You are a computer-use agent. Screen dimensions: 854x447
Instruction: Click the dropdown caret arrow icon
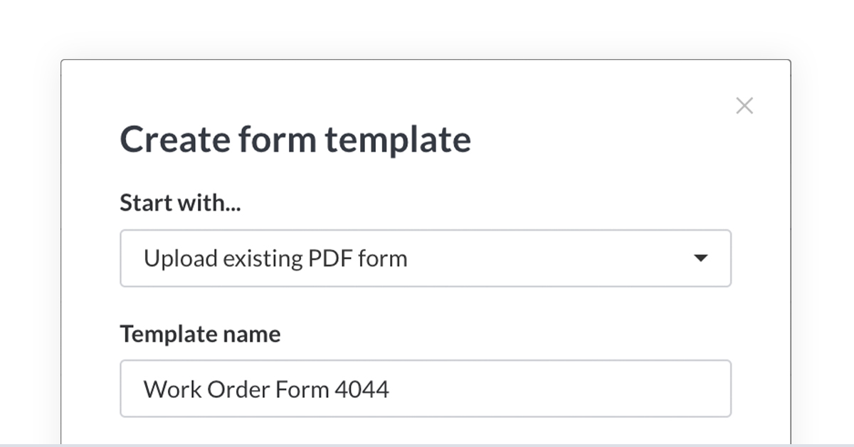coord(701,258)
